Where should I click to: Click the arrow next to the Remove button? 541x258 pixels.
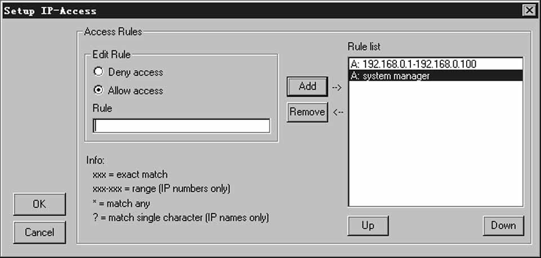[x=338, y=112]
